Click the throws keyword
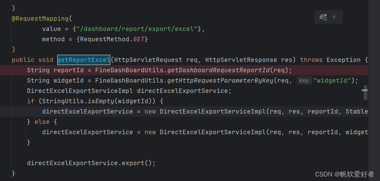Image resolution: width=380 pixels, height=181 pixels. [311, 60]
